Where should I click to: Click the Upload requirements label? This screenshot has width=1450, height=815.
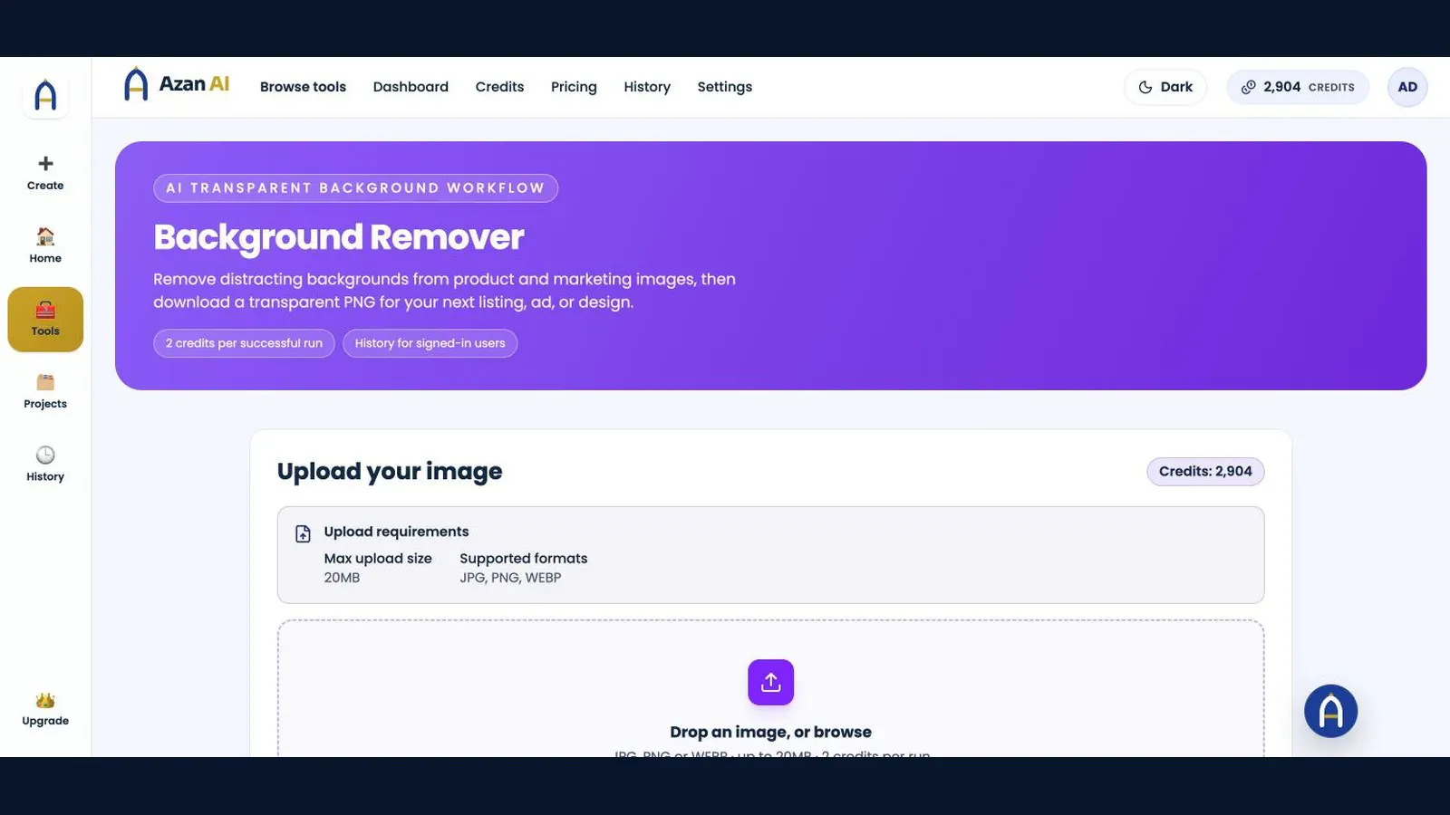[x=396, y=532]
